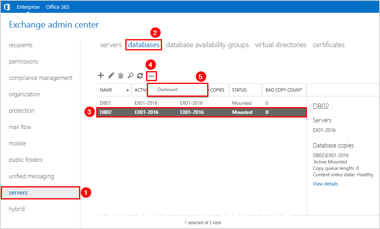This screenshot has height=229, width=380.
Task: Open search with magnifier icon
Action: [x=131, y=76]
